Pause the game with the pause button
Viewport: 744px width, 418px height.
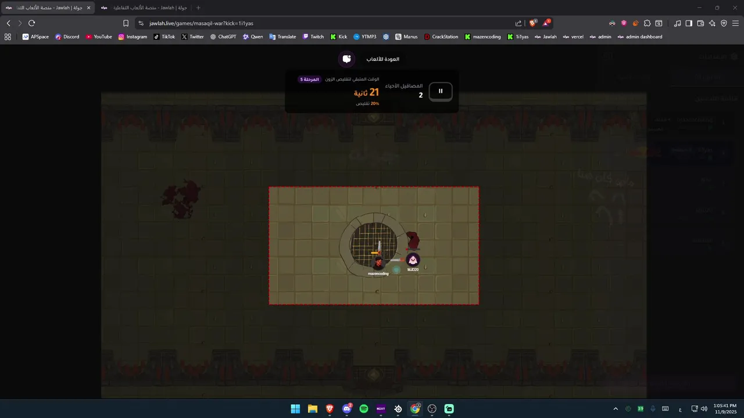[x=441, y=91]
